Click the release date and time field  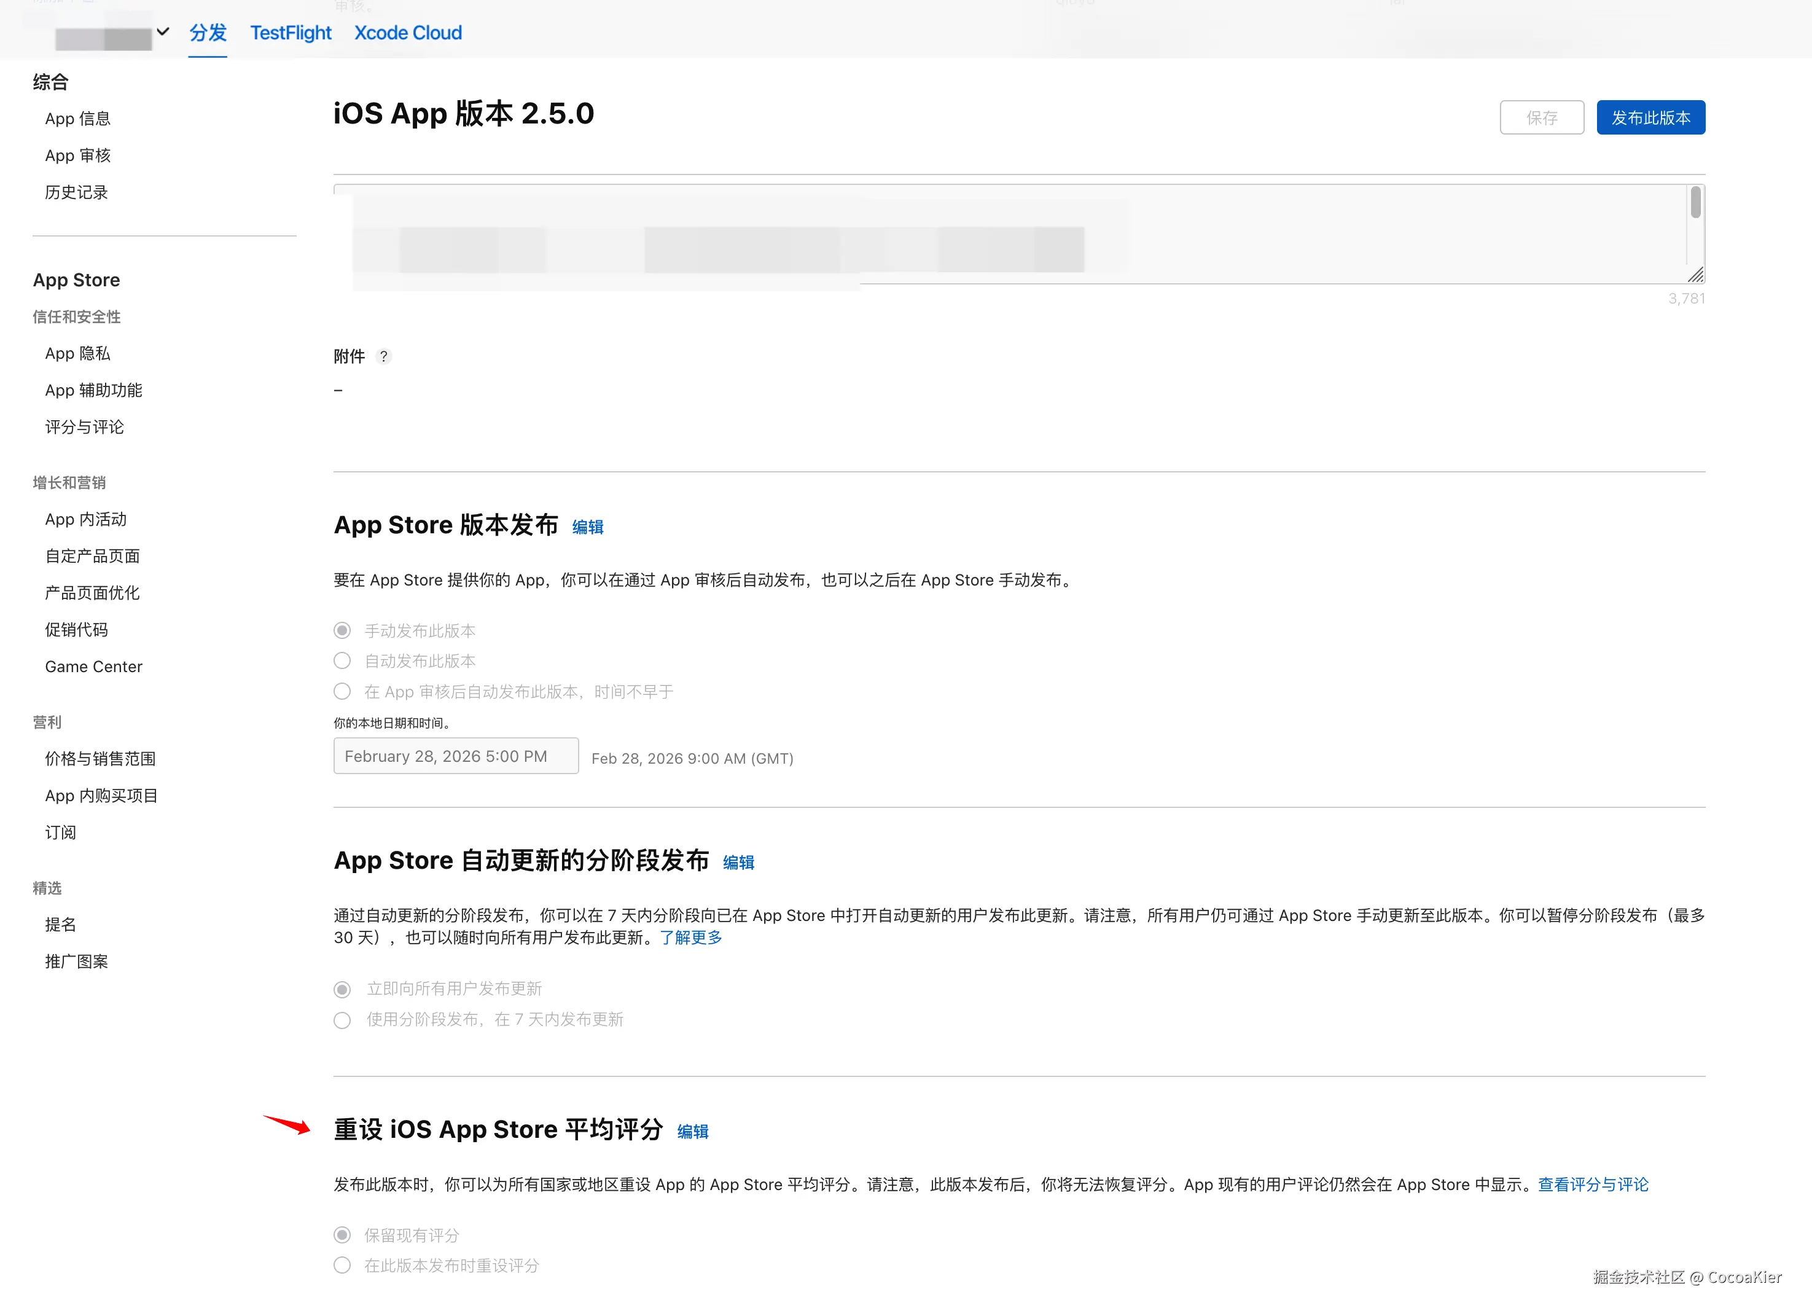click(x=455, y=755)
